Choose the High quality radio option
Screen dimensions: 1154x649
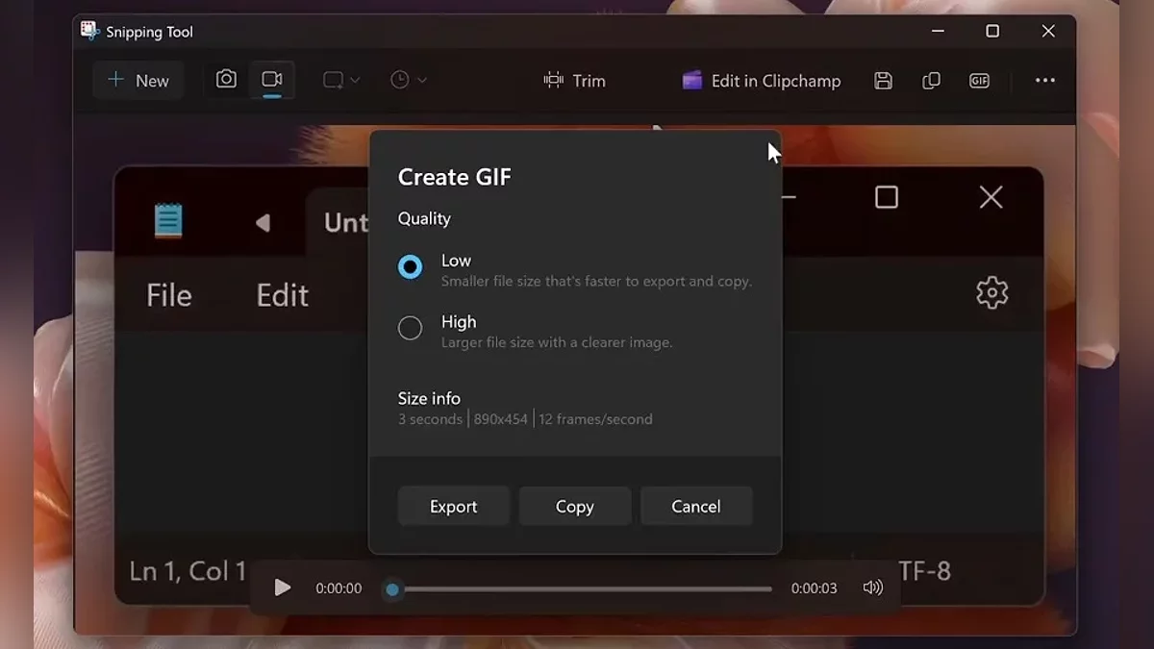pyautogui.click(x=411, y=329)
